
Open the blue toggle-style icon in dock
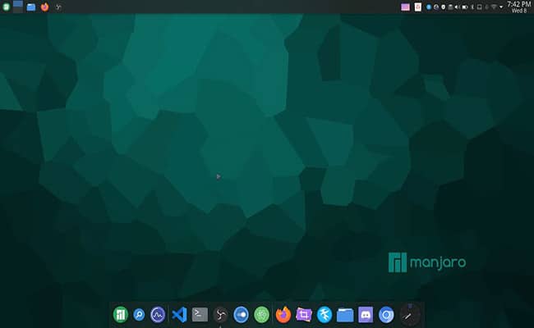click(241, 314)
